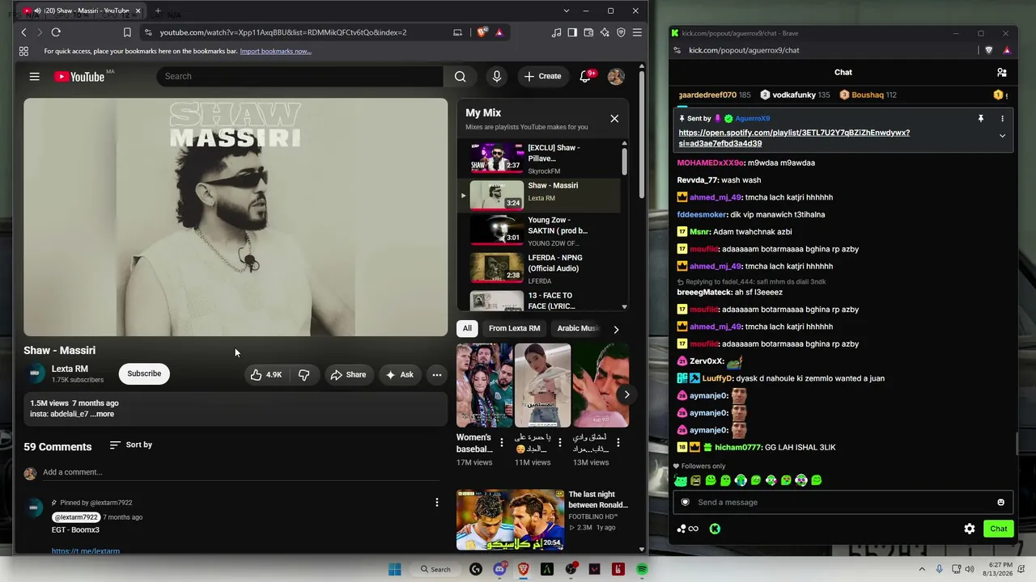Open options for pinned comment
The image size is (1036, 582).
click(437, 502)
